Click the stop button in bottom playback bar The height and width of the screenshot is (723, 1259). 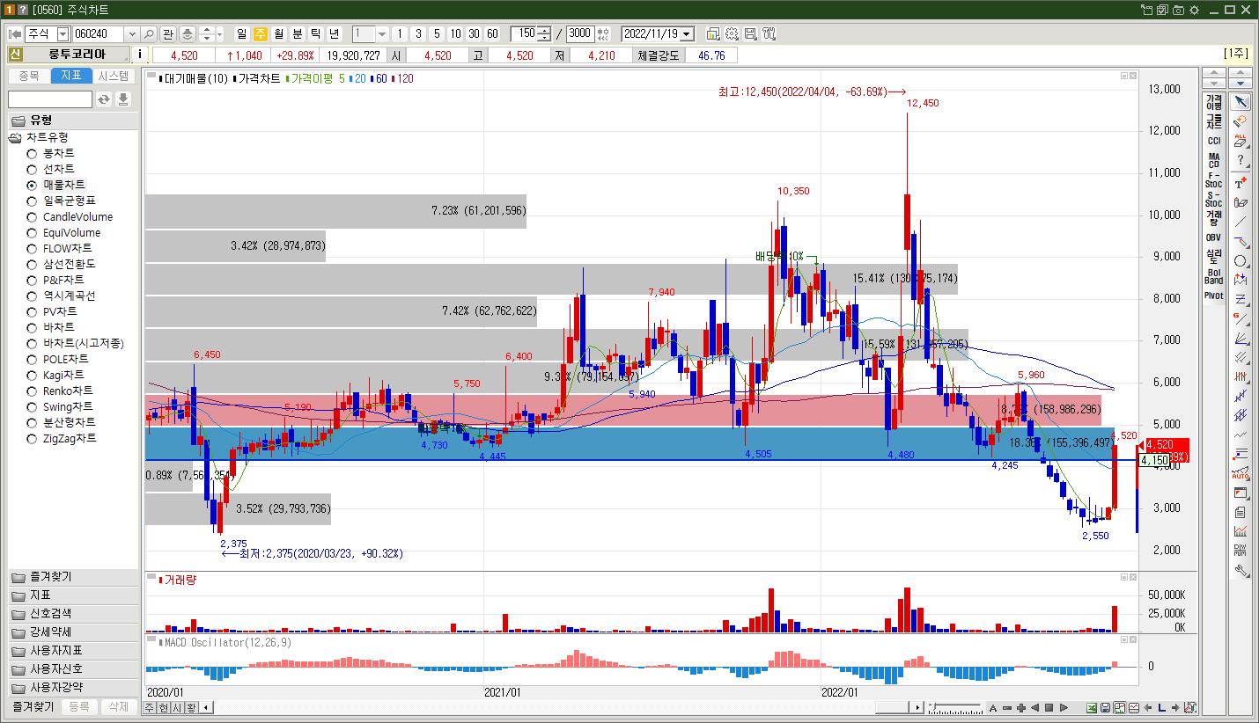point(1049,708)
